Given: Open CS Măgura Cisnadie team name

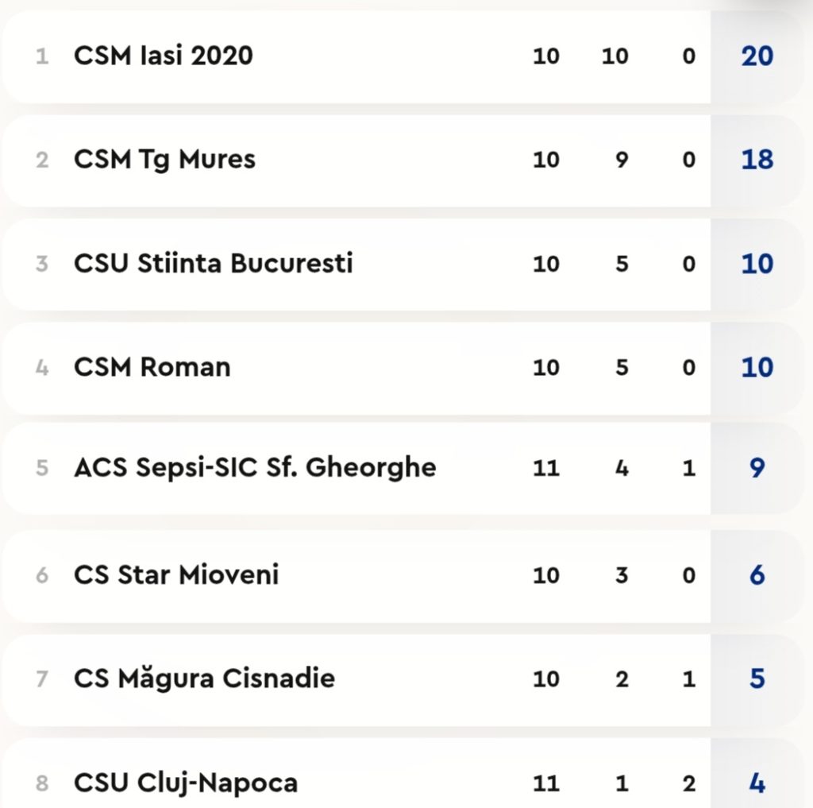Looking at the screenshot, I should point(204,678).
